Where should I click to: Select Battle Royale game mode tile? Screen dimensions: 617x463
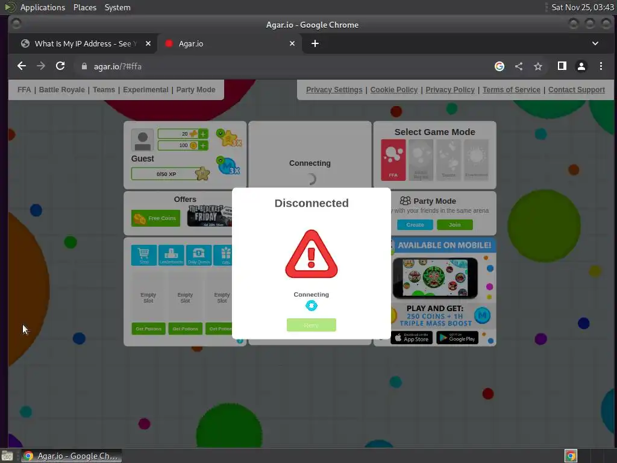click(421, 160)
